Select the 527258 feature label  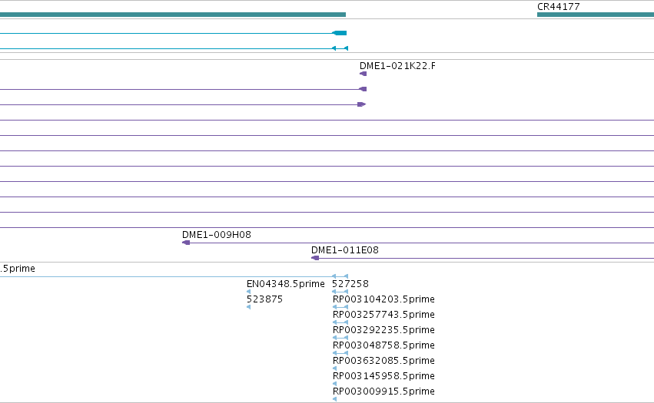pyautogui.click(x=350, y=284)
